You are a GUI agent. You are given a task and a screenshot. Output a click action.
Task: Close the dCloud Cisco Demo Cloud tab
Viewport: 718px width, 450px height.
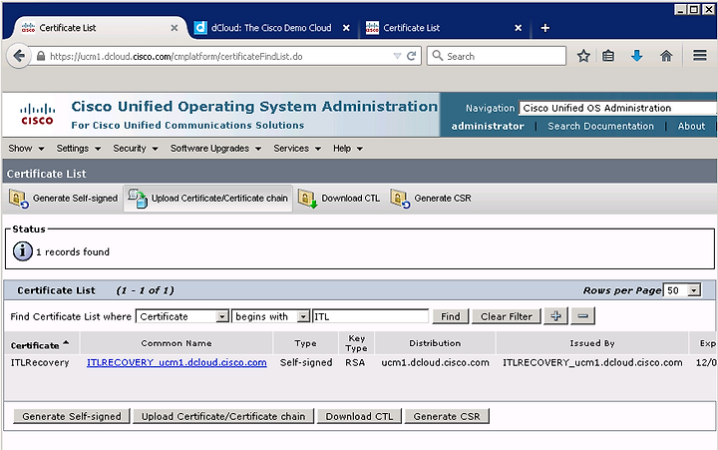(x=346, y=28)
